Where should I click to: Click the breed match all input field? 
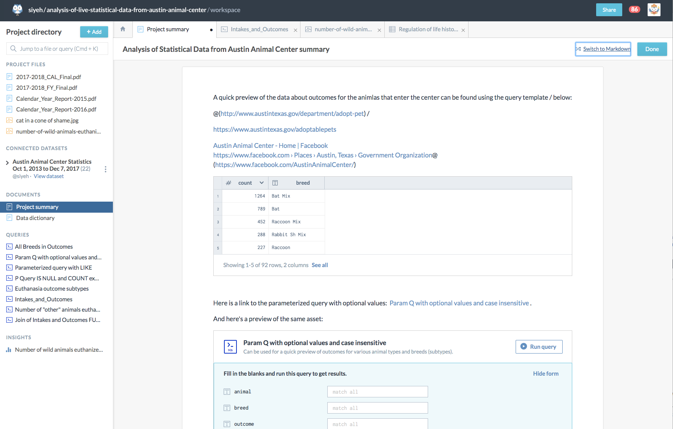[x=377, y=408]
